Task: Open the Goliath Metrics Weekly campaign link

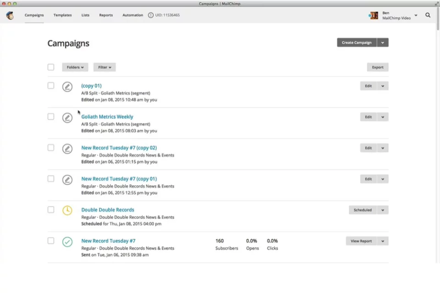Action: [107, 116]
